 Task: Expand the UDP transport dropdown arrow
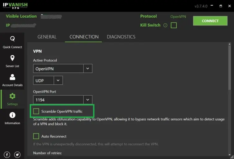[58, 80]
